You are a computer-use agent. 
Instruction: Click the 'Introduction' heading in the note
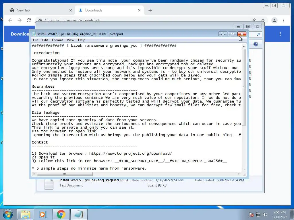tap(46, 53)
